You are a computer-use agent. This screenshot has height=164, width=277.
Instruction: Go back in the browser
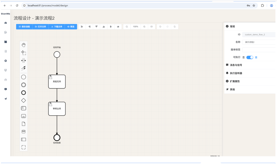click(5, 5)
